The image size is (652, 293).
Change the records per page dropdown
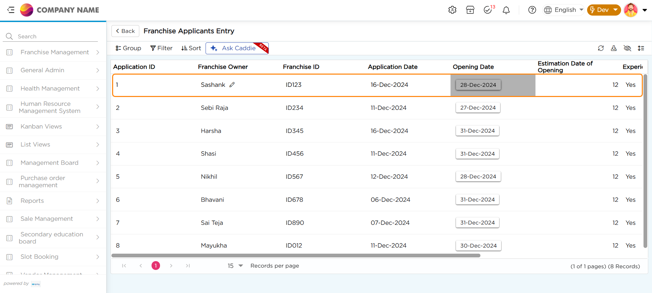click(x=235, y=266)
